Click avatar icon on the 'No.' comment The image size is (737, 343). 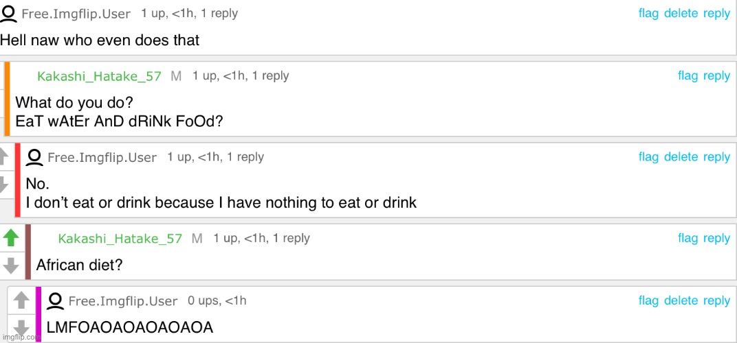[35, 157]
